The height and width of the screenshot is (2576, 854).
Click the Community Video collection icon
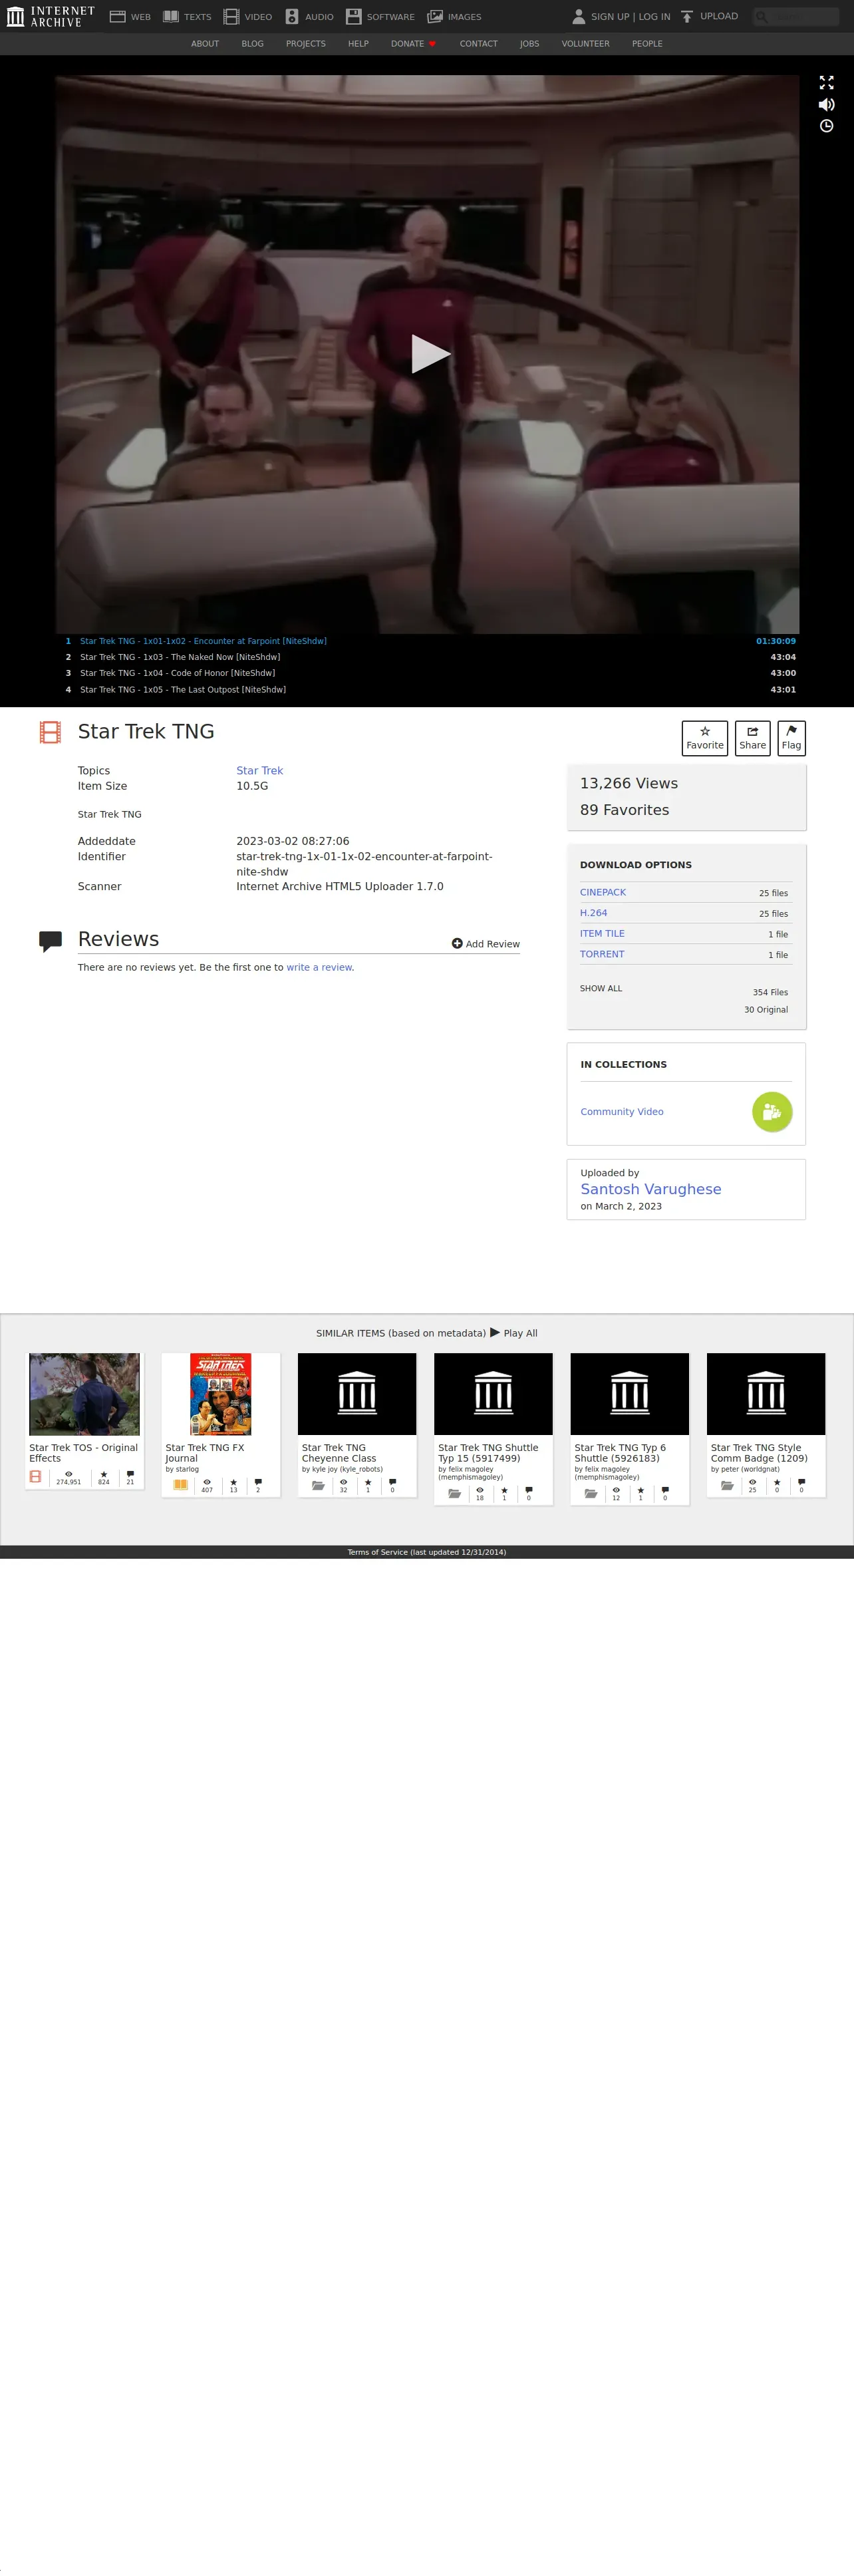[772, 1111]
